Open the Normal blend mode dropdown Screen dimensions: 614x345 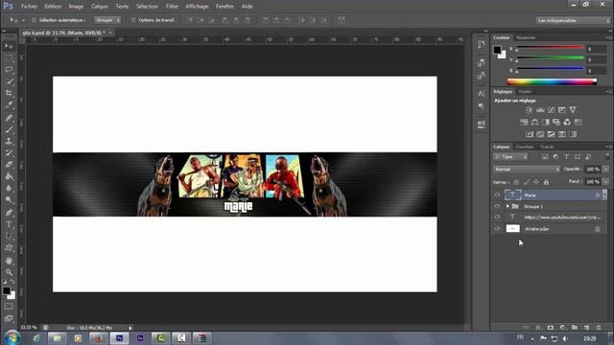[527, 170]
